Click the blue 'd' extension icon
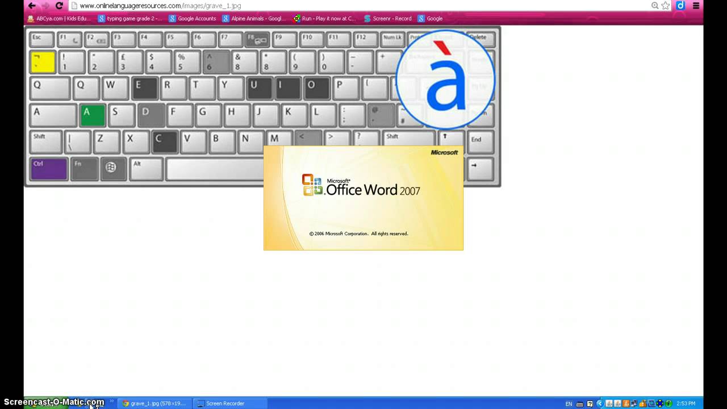Screen dimensions: 727x409 point(680,6)
